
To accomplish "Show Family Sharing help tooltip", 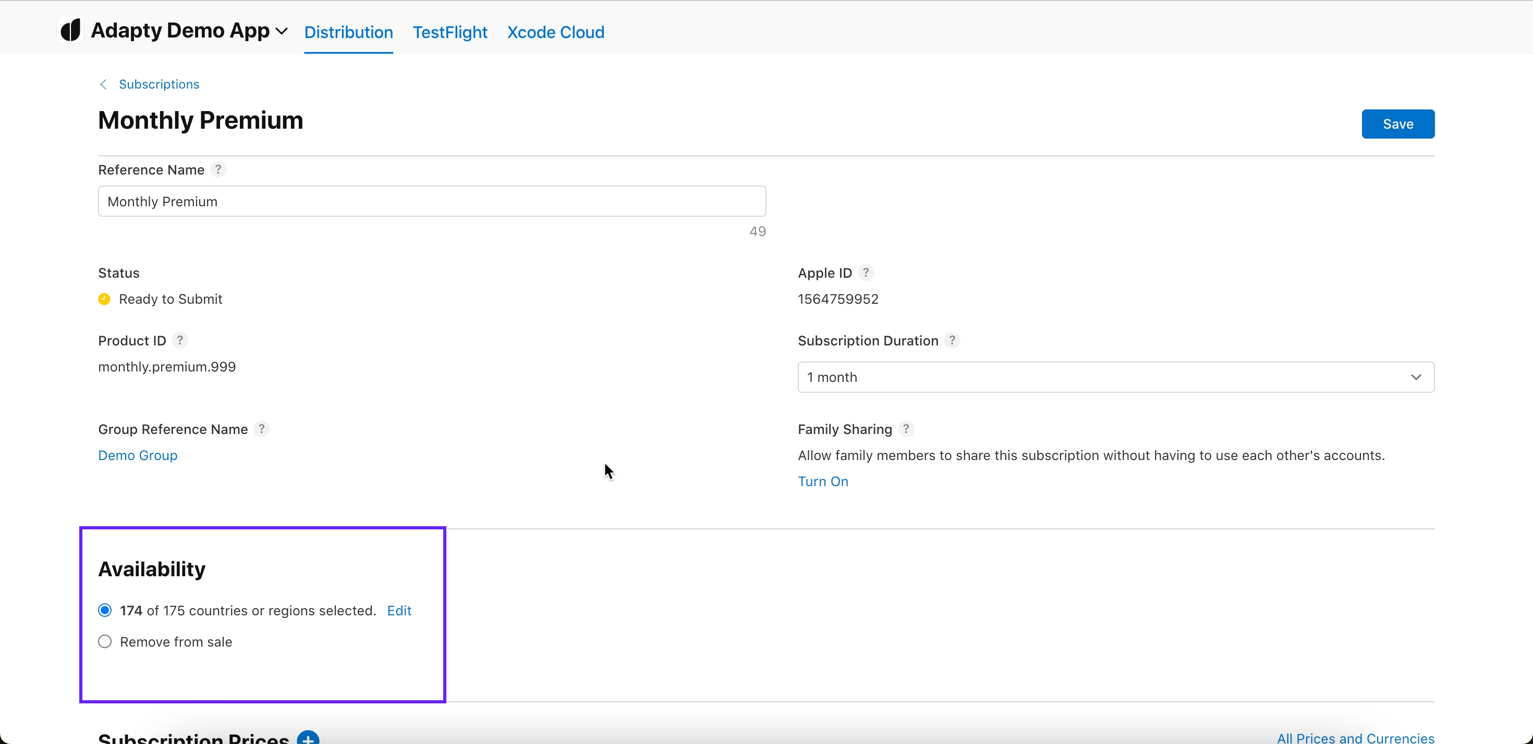I will (x=906, y=429).
